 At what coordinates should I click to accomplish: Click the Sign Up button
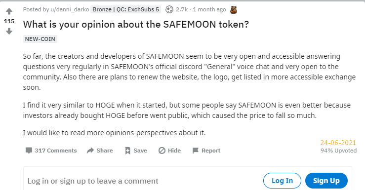326,181
